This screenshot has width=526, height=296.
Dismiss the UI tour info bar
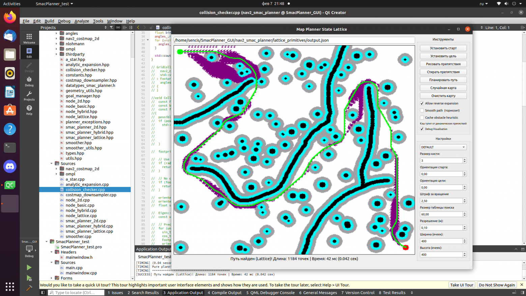[522, 285]
